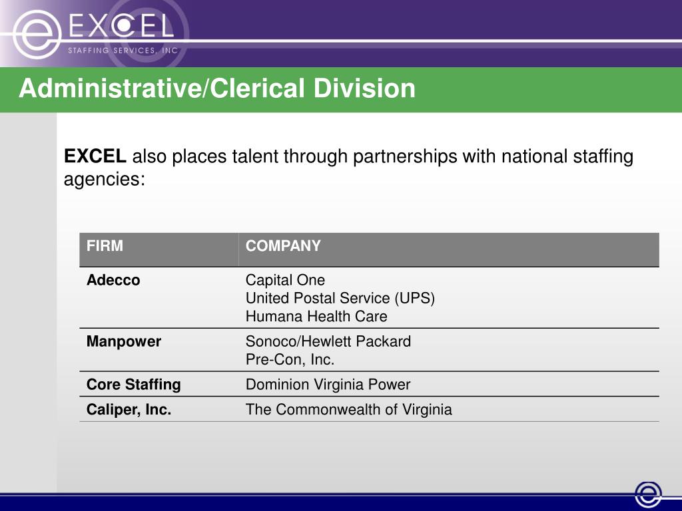Select Capital One in the company column

285,280
